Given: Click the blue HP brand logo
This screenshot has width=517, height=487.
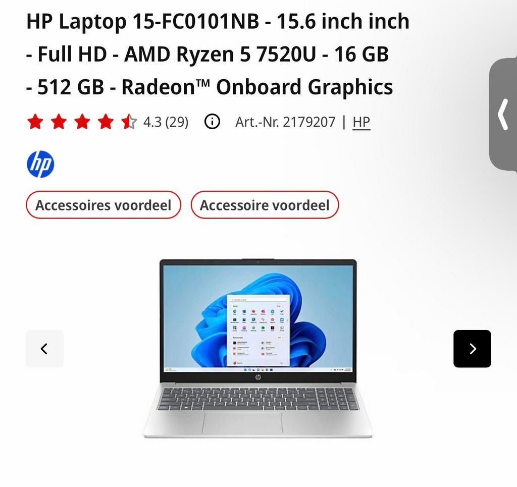Looking at the screenshot, I should tap(40, 164).
